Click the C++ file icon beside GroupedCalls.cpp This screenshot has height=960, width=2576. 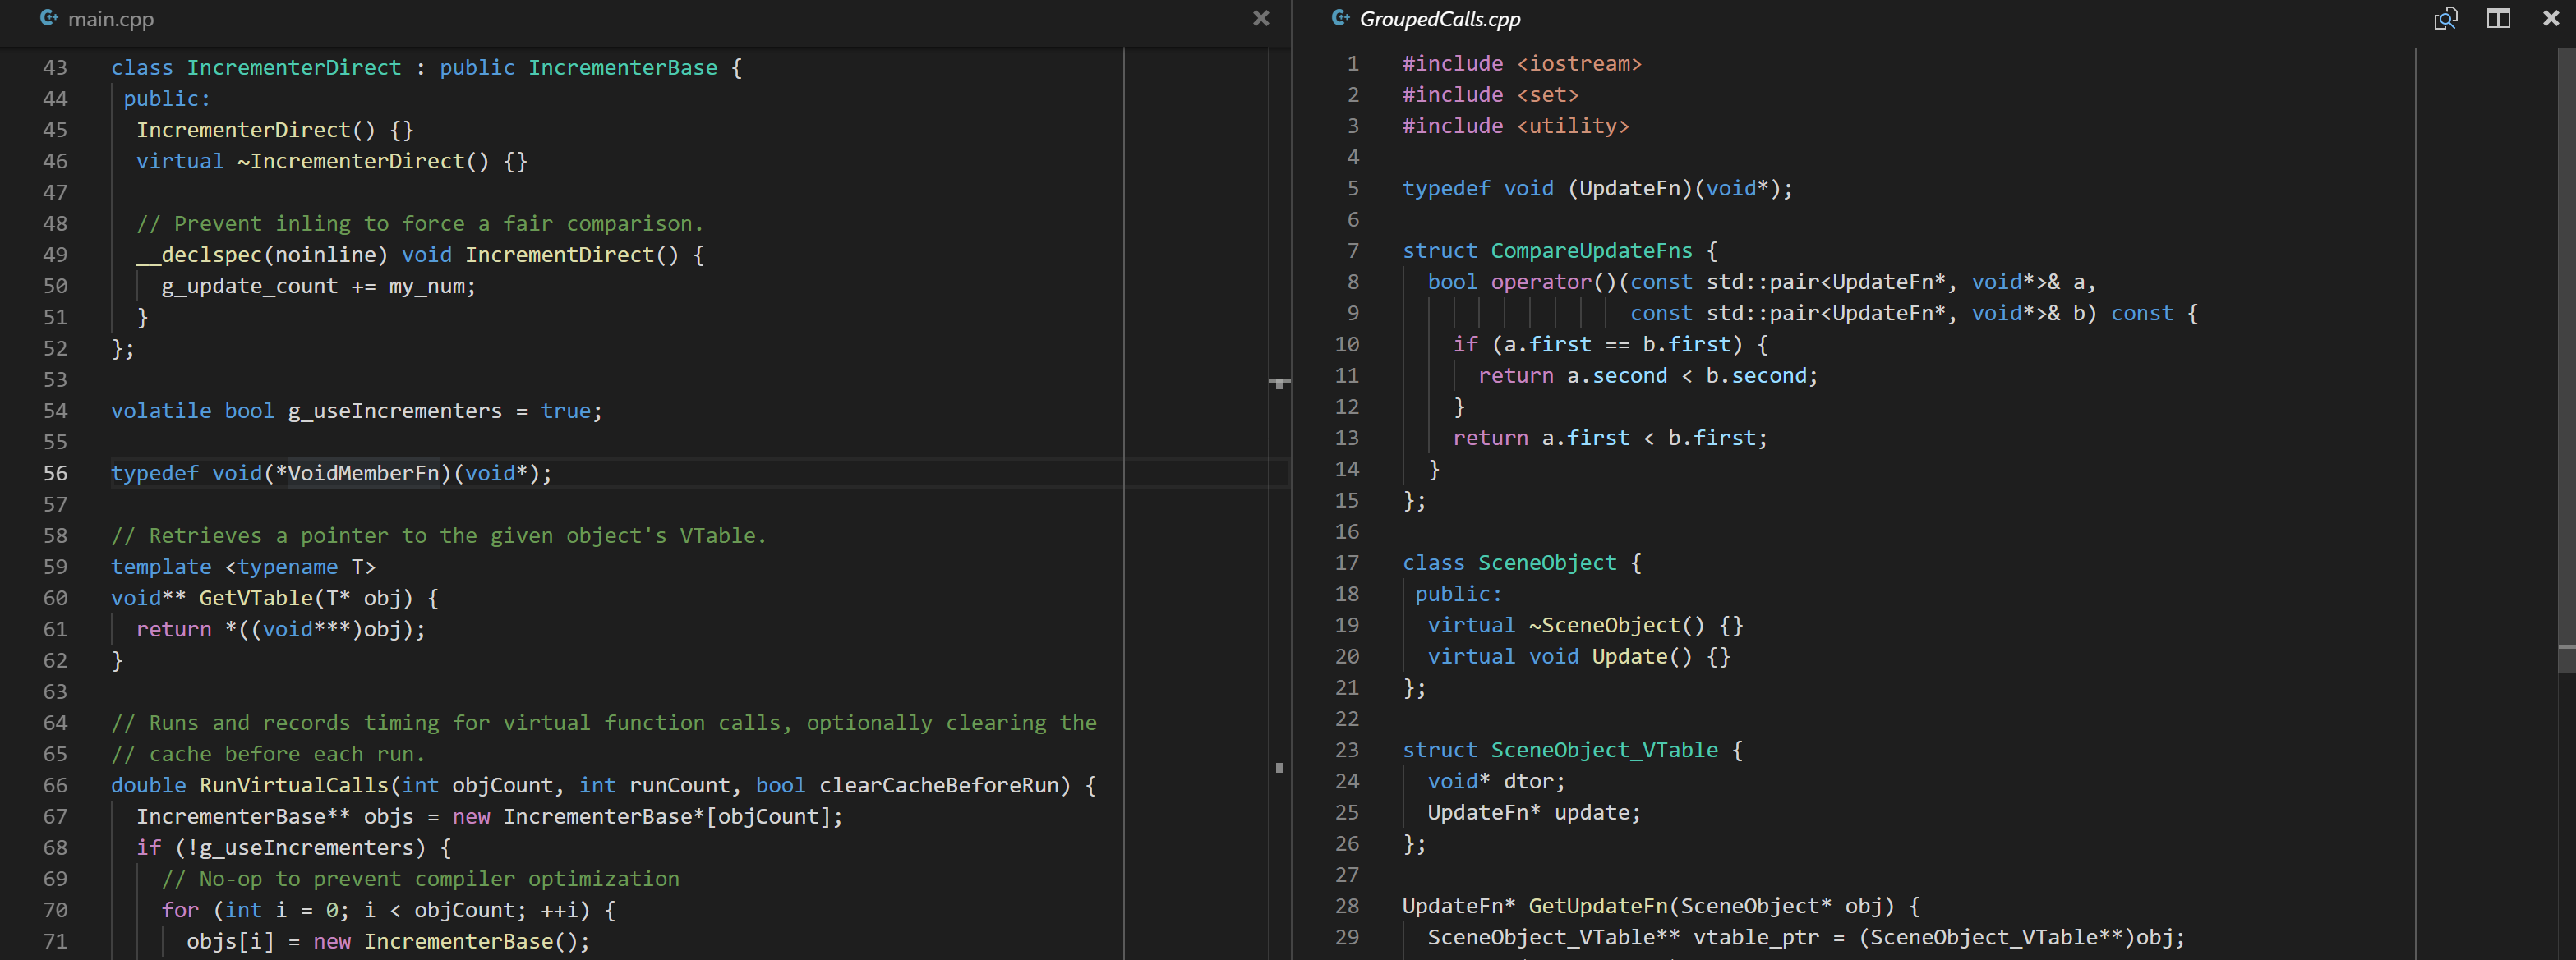coord(1341,19)
